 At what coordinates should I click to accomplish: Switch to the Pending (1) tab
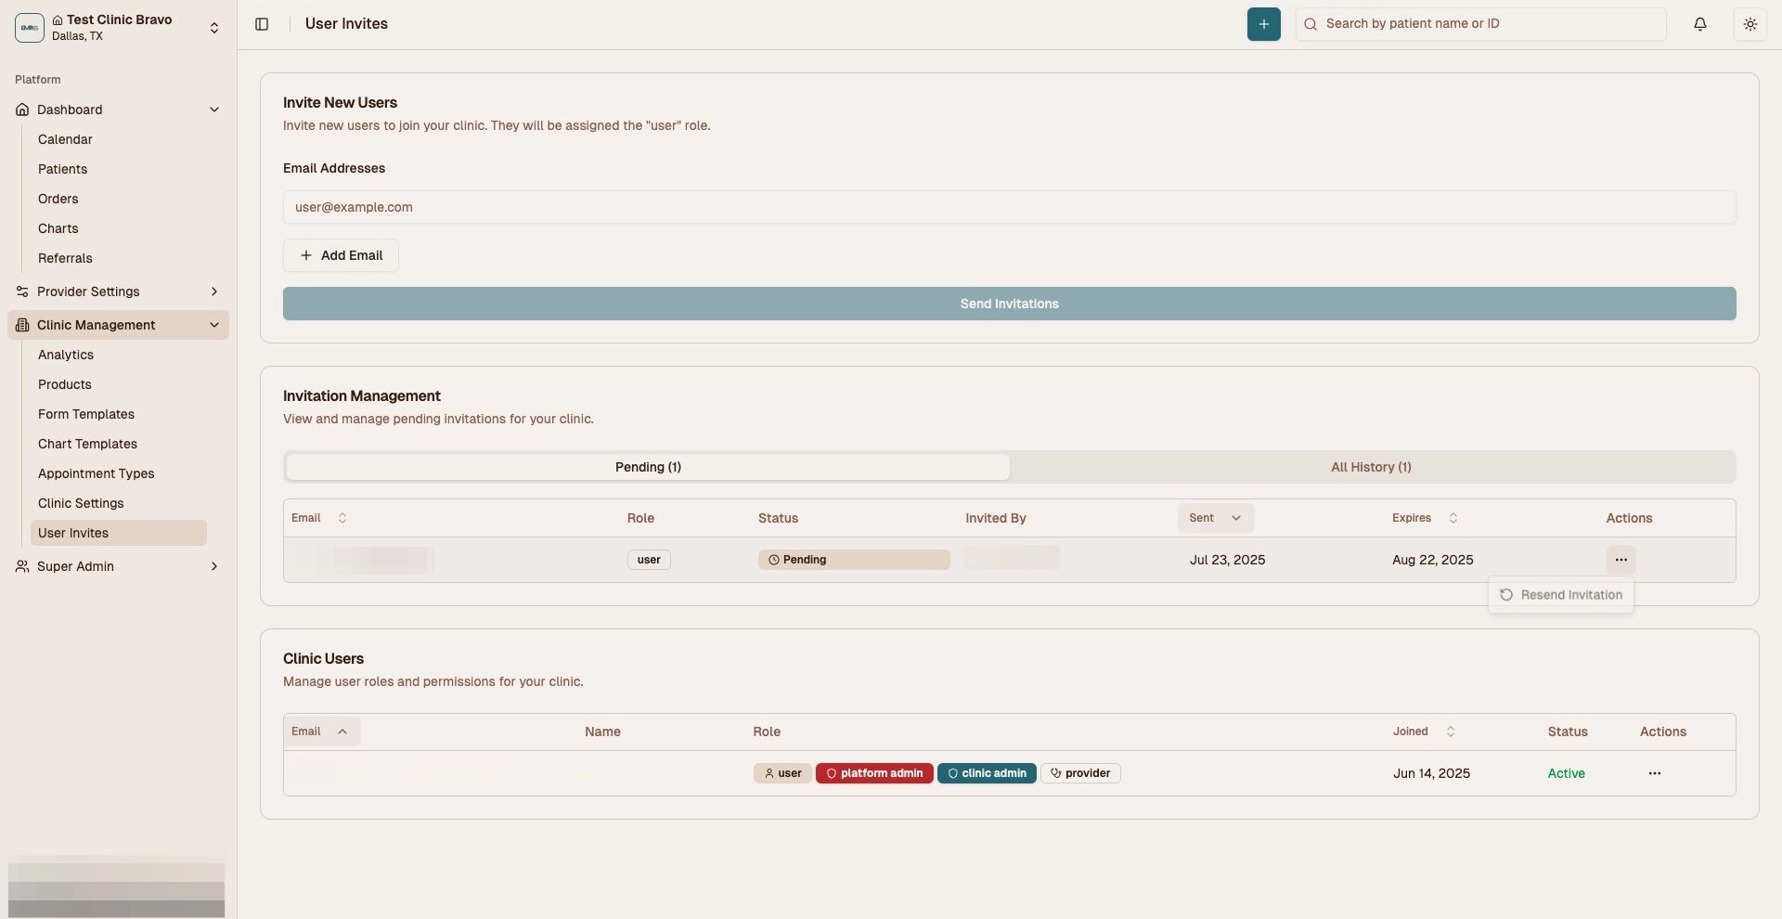tap(648, 467)
